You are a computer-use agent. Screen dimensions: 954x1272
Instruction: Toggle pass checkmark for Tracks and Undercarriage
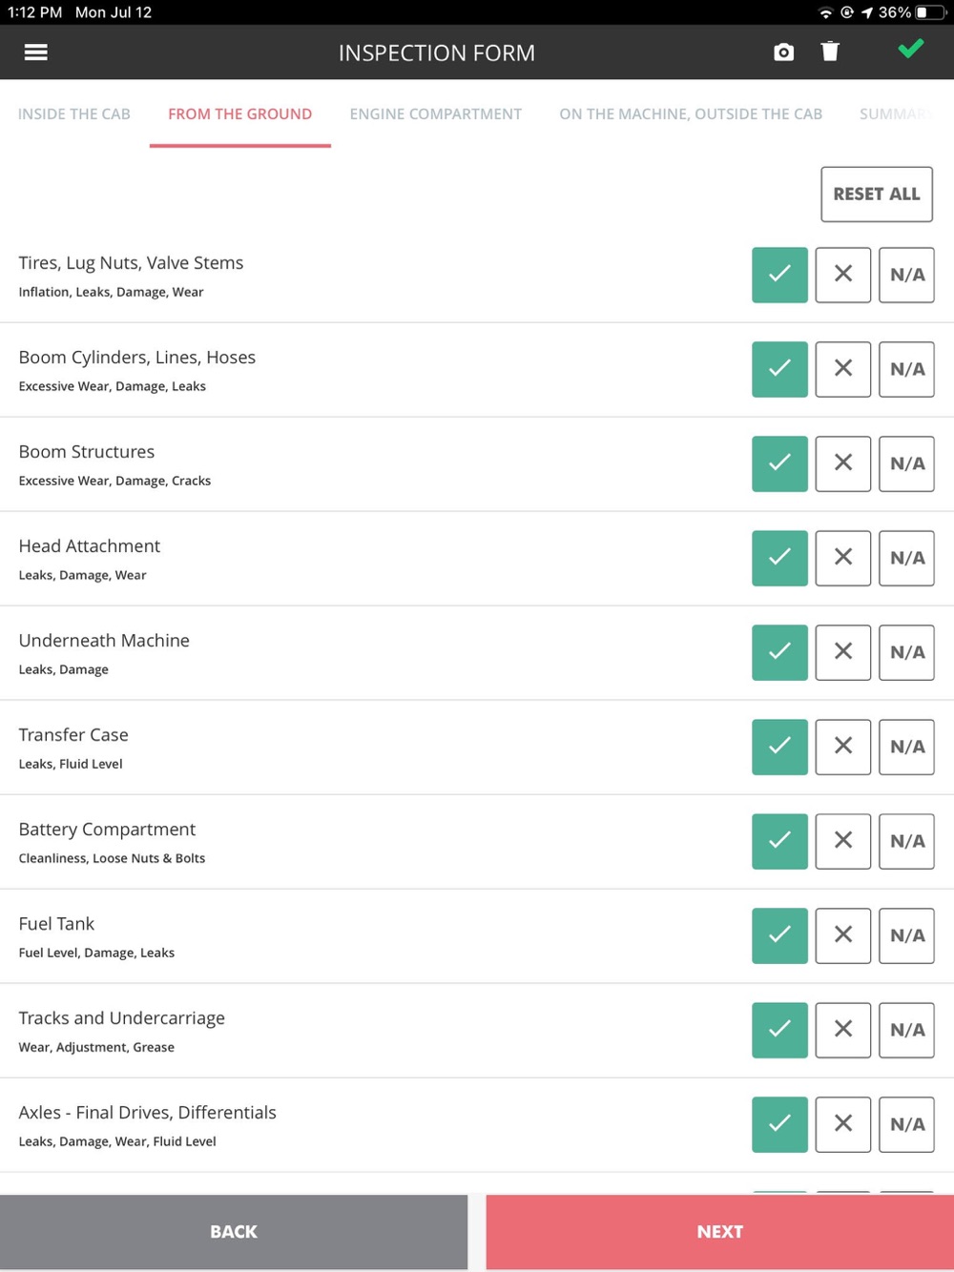pyautogui.click(x=779, y=1030)
